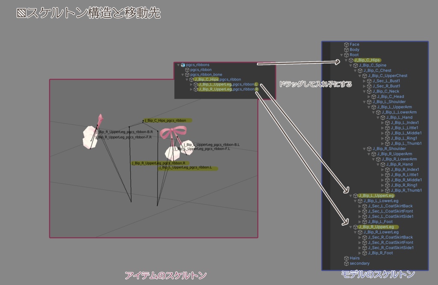Select the pgcs_ribbon child object
The width and height of the screenshot is (438, 285).
pos(201,70)
